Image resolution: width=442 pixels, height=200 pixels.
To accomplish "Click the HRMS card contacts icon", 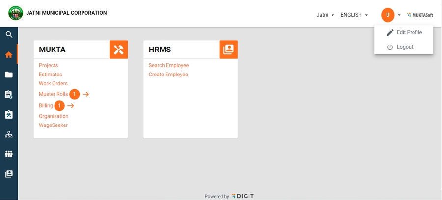I will 228,50.
